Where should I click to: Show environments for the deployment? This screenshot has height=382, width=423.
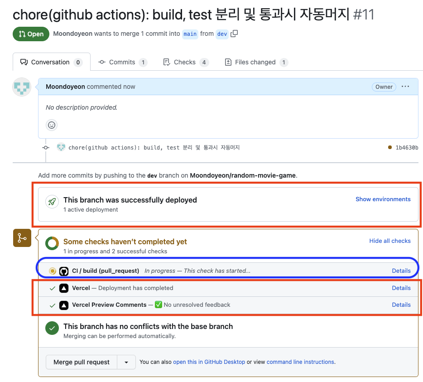coord(383,199)
